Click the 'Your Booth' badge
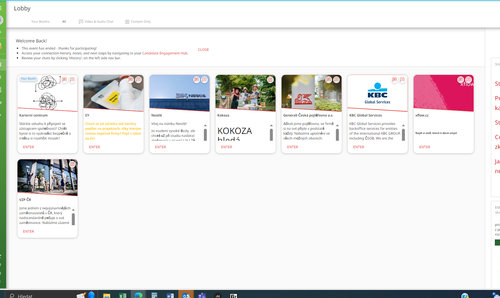Viewport: 500px width, 298px height. pyautogui.click(x=28, y=79)
